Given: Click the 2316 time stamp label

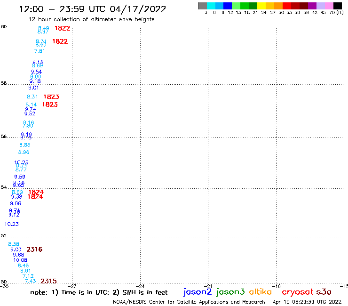Looking at the screenshot, I should [x=34, y=250].
